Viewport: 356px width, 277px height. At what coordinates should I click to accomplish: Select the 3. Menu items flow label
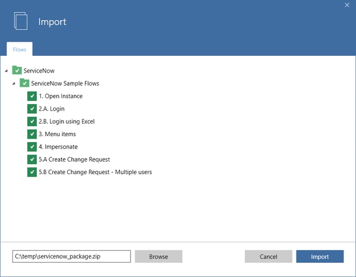coord(57,134)
